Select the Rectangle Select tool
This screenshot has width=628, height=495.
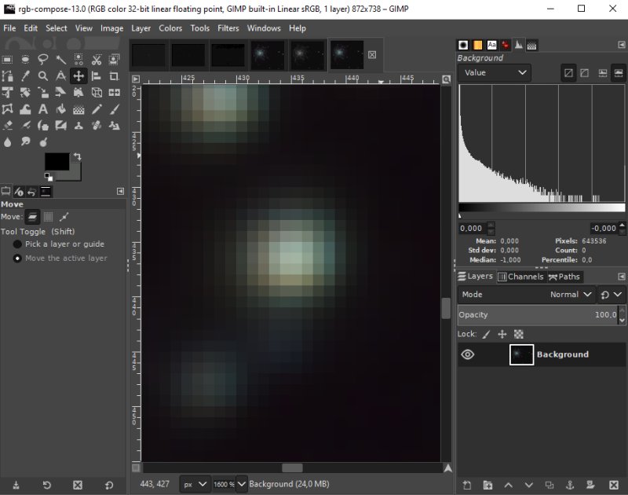point(7,60)
